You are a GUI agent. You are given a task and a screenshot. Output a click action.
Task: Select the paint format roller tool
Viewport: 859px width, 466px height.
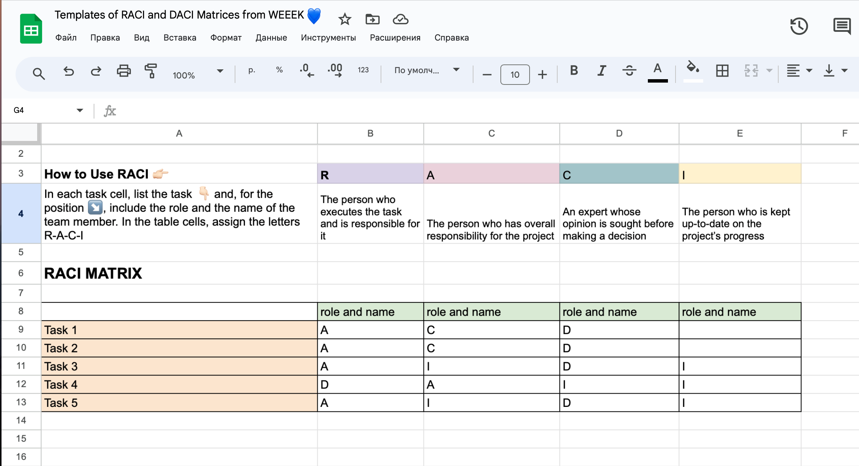(151, 71)
